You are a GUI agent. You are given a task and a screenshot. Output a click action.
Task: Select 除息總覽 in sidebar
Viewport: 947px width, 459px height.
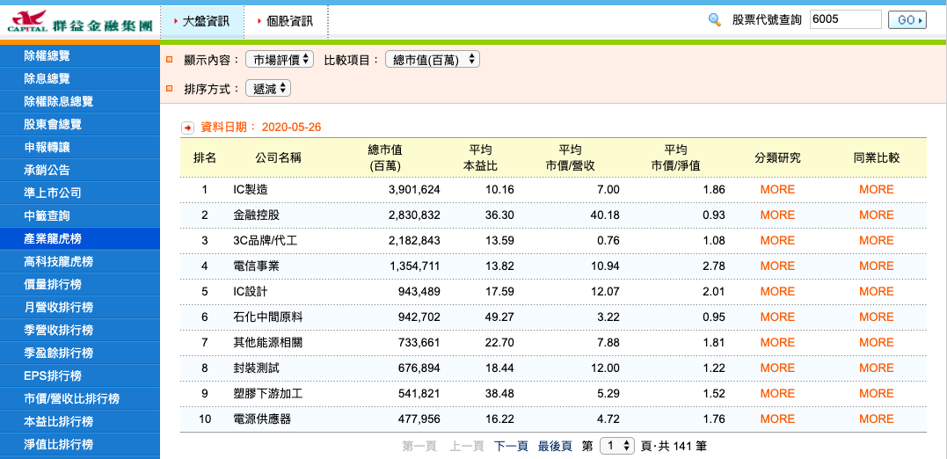coord(80,79)
